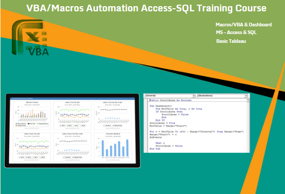Viewport: 285px width, 194px height.
Task: Click the 'MS – Access & SQL' text
Action: tap(236, 33)
